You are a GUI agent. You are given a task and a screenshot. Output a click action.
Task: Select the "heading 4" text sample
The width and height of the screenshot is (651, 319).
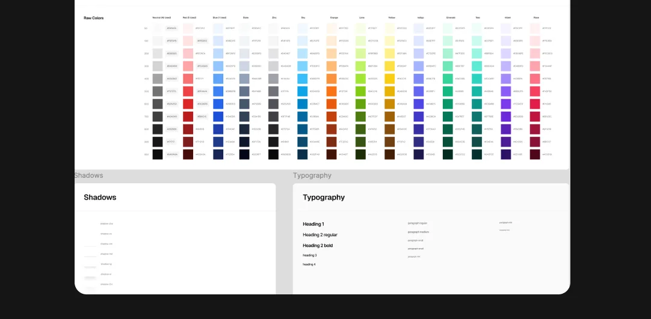pyautogui.click(x=309, y=264)
